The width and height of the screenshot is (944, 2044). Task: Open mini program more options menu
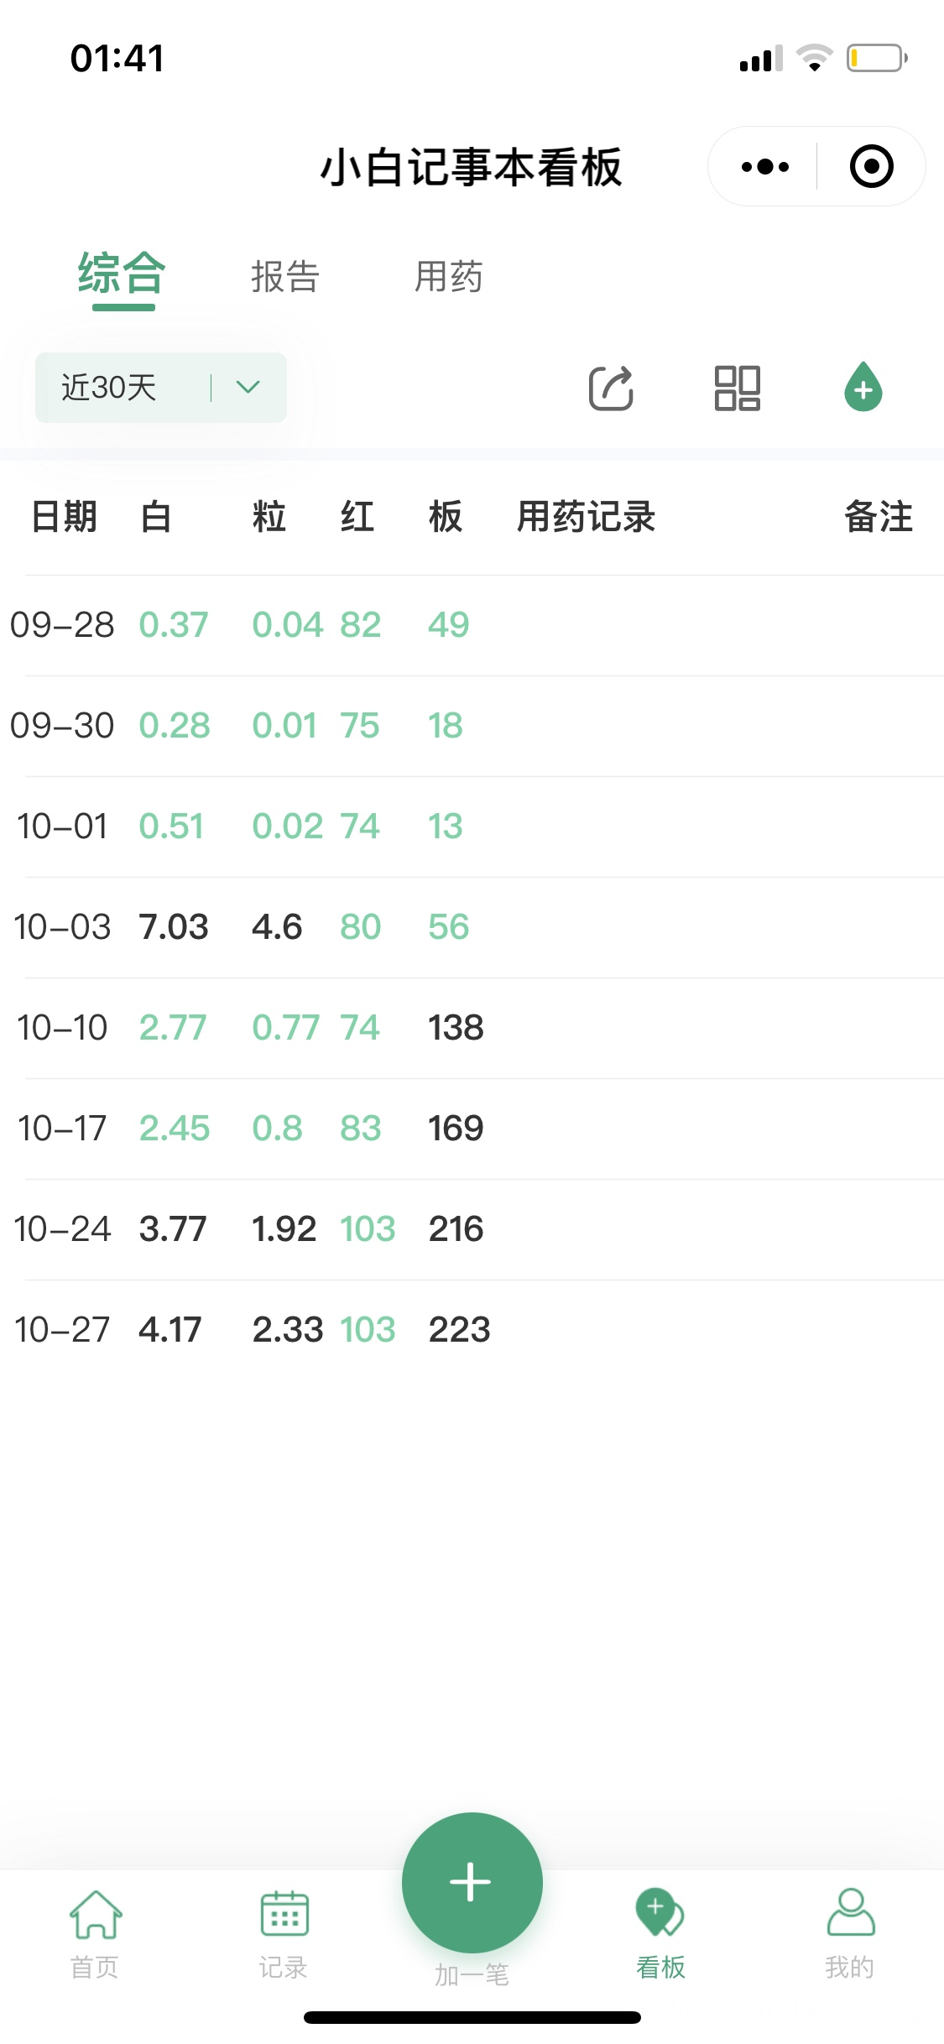tap(764, 167)
